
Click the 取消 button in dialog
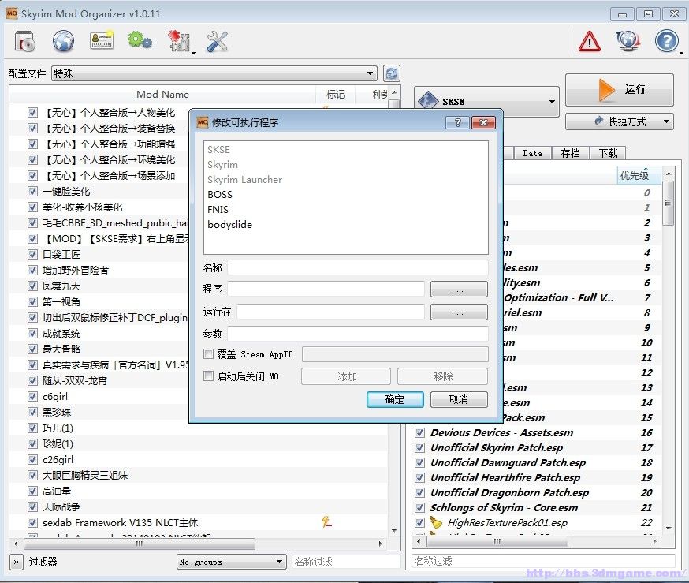(458, 399)
